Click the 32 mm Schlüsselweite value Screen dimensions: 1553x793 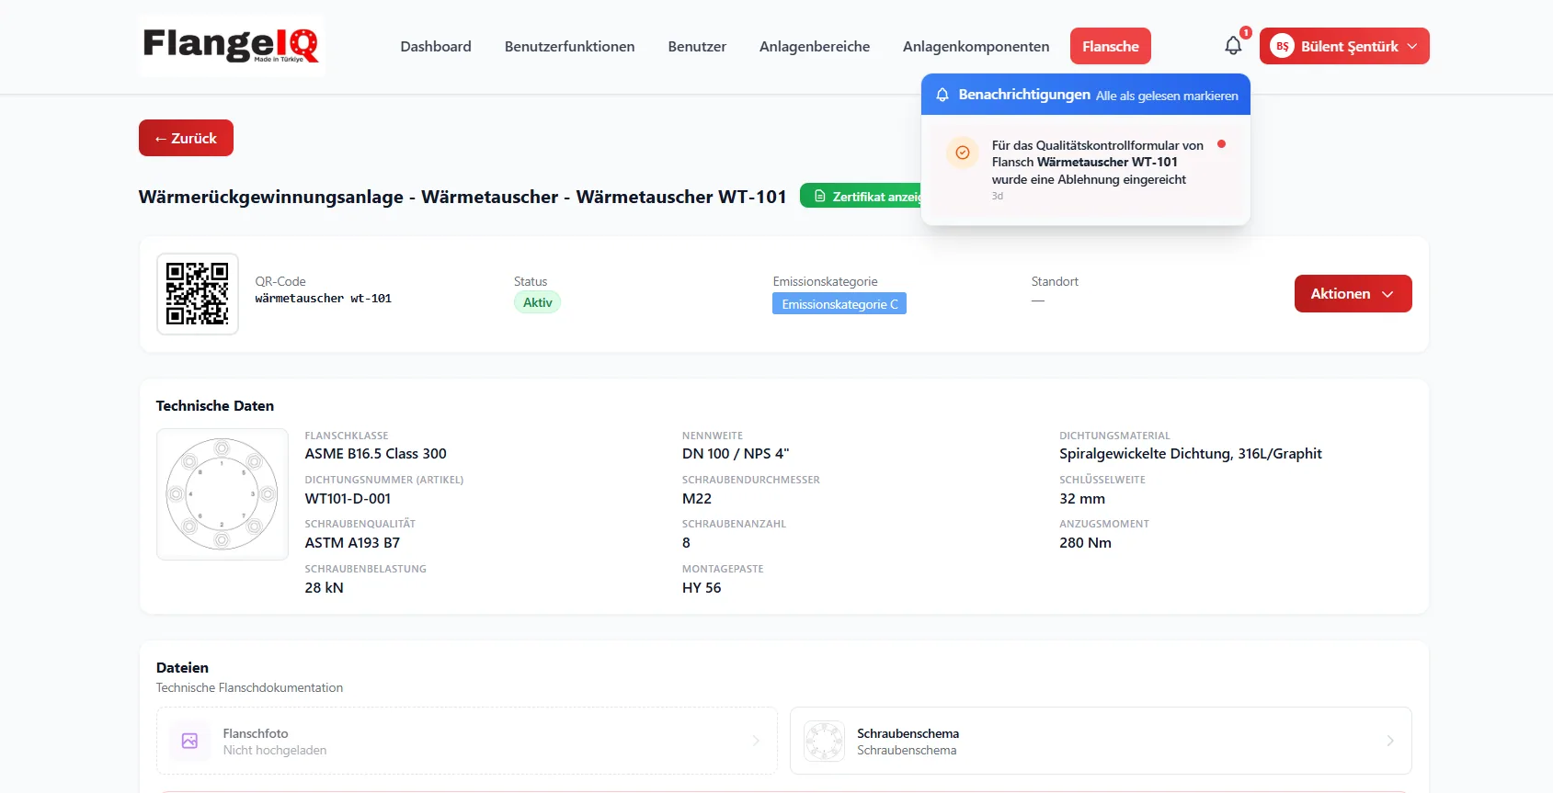[x=1082, y=499]
